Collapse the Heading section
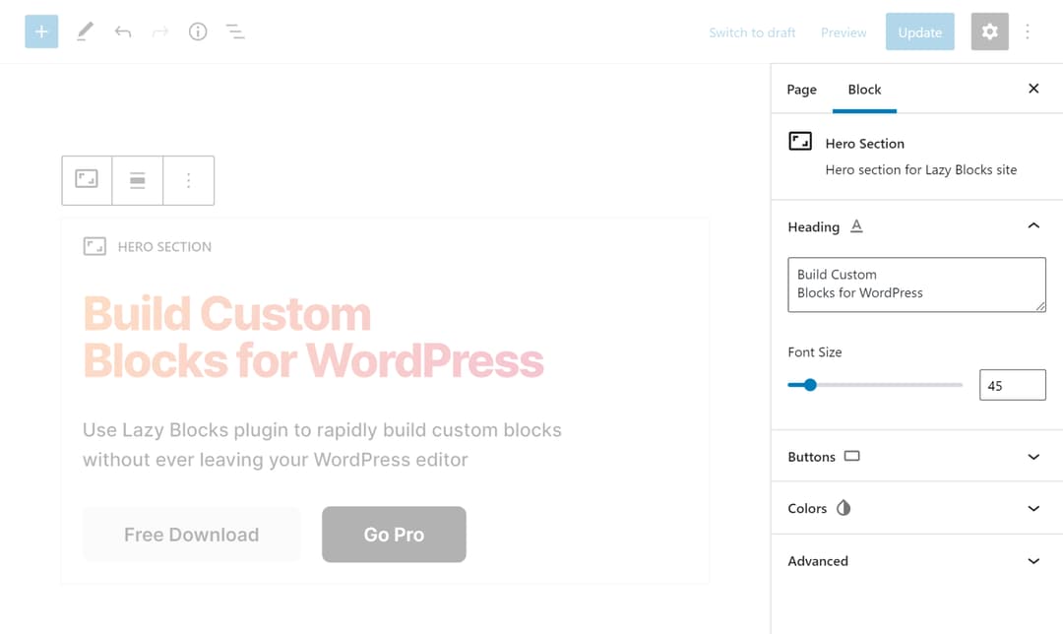 click(1033, 225)
